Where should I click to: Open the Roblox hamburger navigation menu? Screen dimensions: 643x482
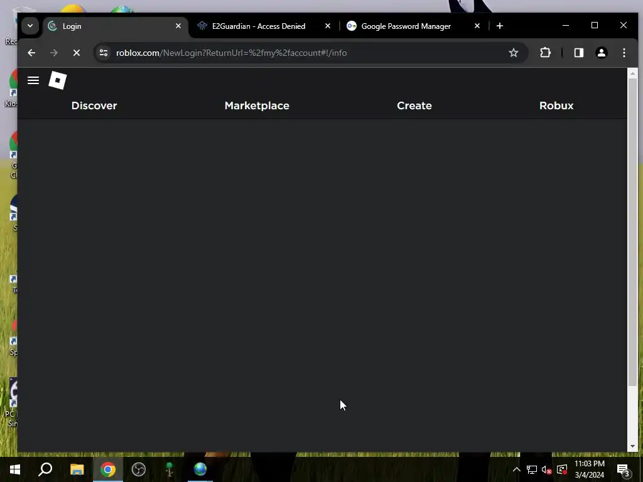click(x=33, y=80)
